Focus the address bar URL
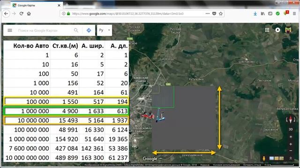 coord(128,14)
